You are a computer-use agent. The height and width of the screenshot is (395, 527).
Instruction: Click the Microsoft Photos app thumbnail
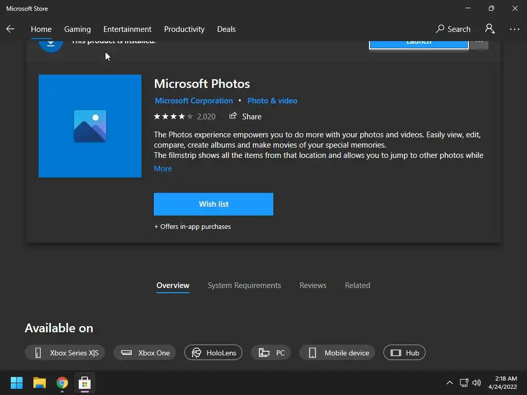coord(90,126)
